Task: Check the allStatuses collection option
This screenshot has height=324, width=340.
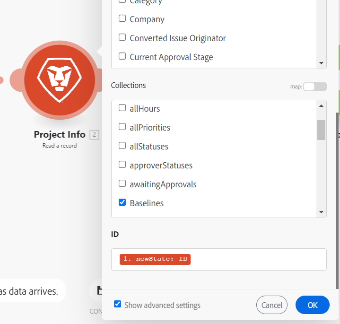Action: click(122, 146)
